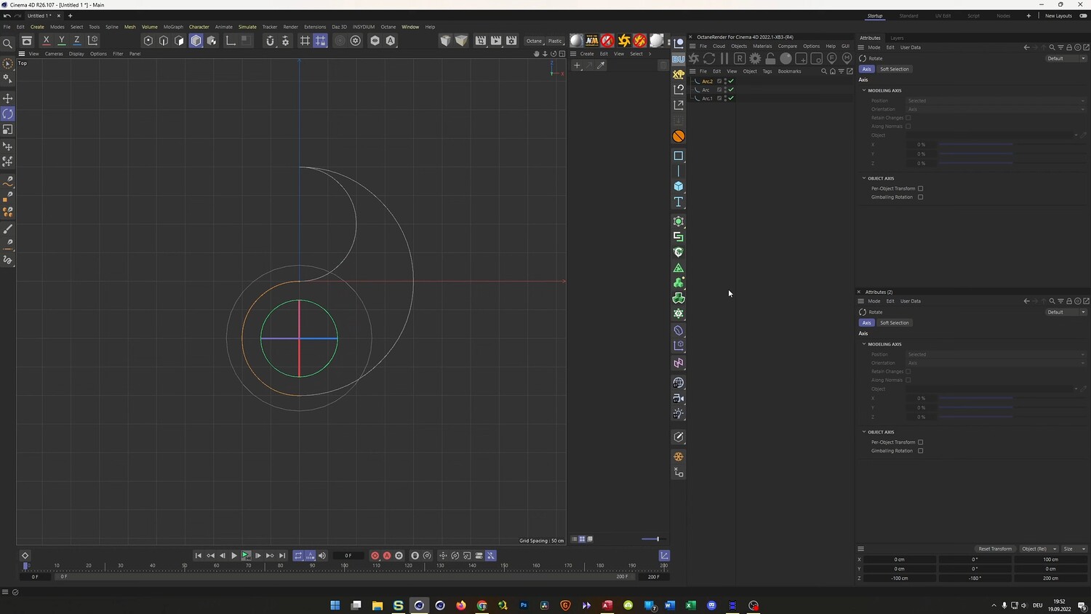Open the Octane Cloud menu
This screenshot has width=1091, height=614.
[x=719, y=46]
